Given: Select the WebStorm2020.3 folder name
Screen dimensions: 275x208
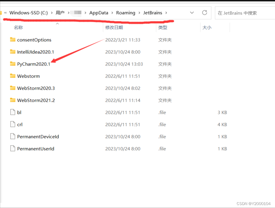Looking at the screenshot, I should 36,88.
